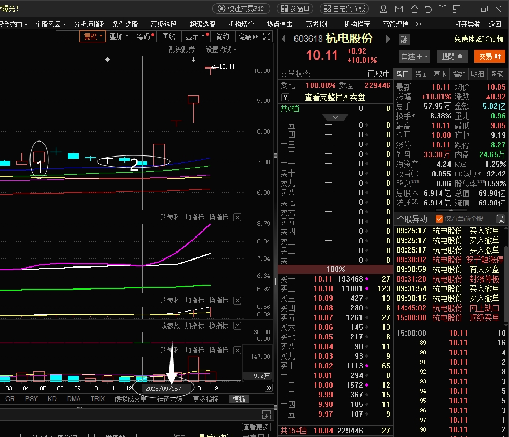
Task: Expand 隐藏 toolbar arrows
Action: tap(248, 36)
